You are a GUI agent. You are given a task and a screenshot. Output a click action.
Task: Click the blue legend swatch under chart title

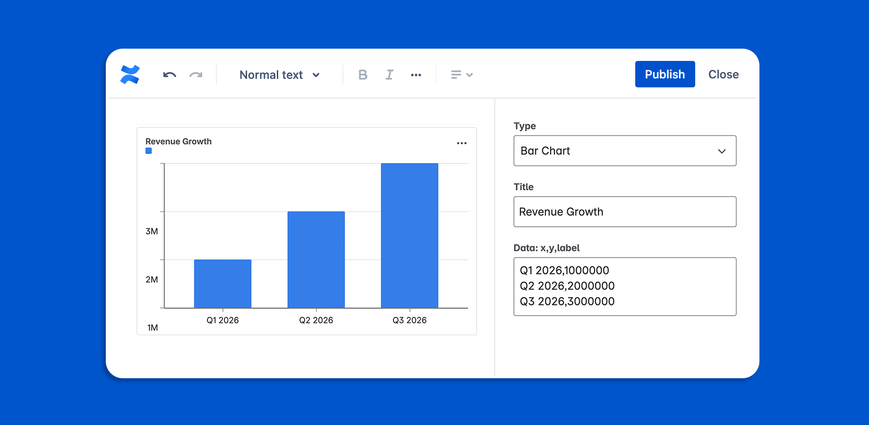click(149, 151)
